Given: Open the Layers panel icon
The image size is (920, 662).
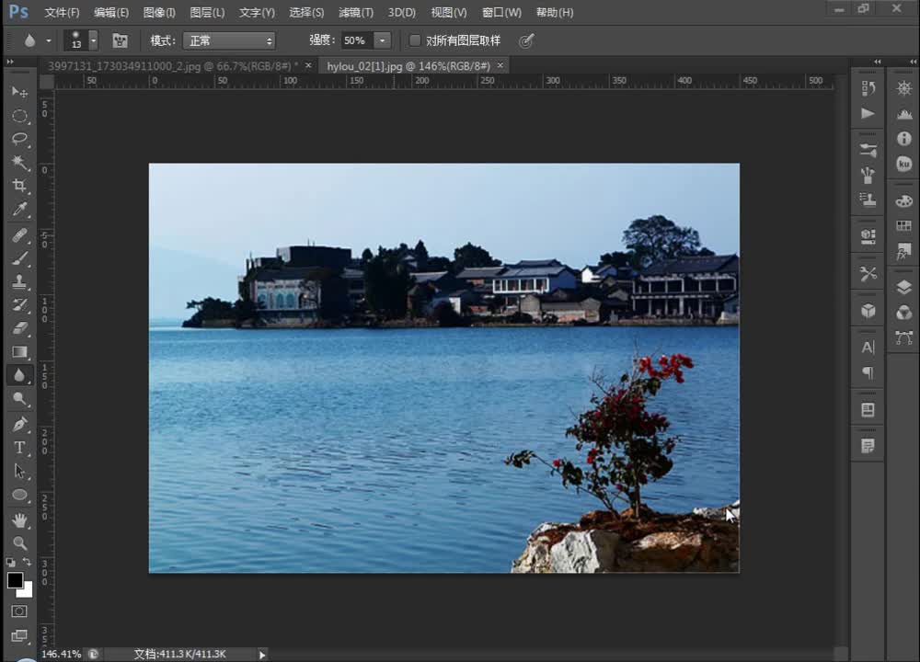Looking at the screenshot, I should (904, 287).
